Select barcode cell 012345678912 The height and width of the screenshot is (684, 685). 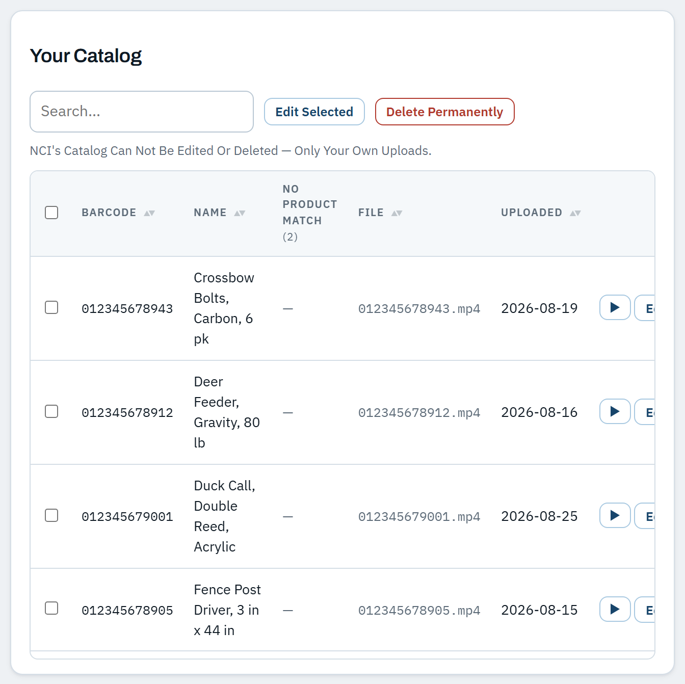pos(127,413)
